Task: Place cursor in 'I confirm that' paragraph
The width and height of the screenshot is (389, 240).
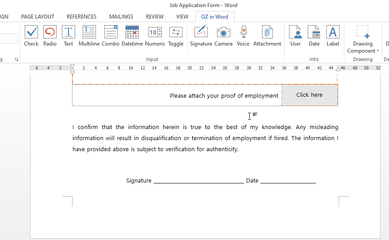Action: pyautogui.click(x=205, y=138)
